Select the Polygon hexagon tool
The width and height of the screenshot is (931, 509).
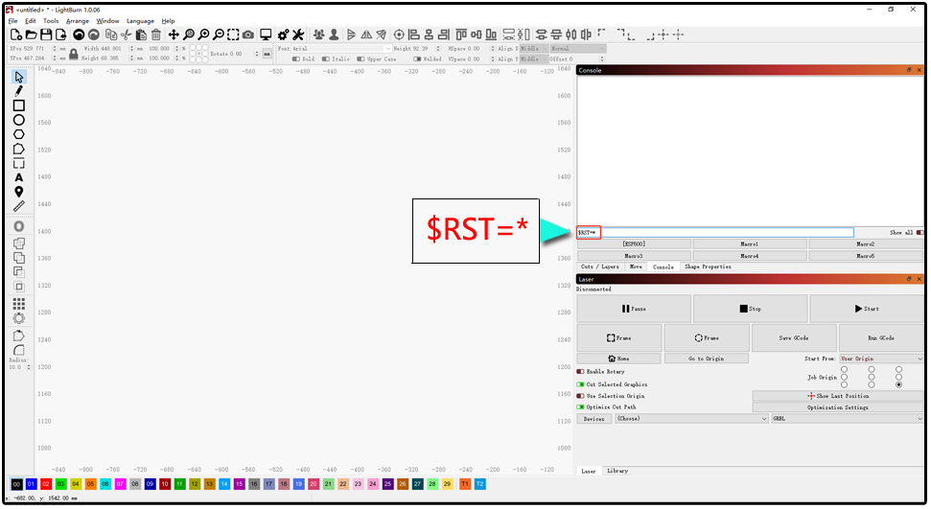point(19,134)
